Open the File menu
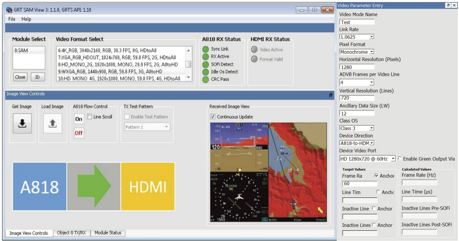Image resolution: width=459 pixels, height=241 pixels. point(12,19)
